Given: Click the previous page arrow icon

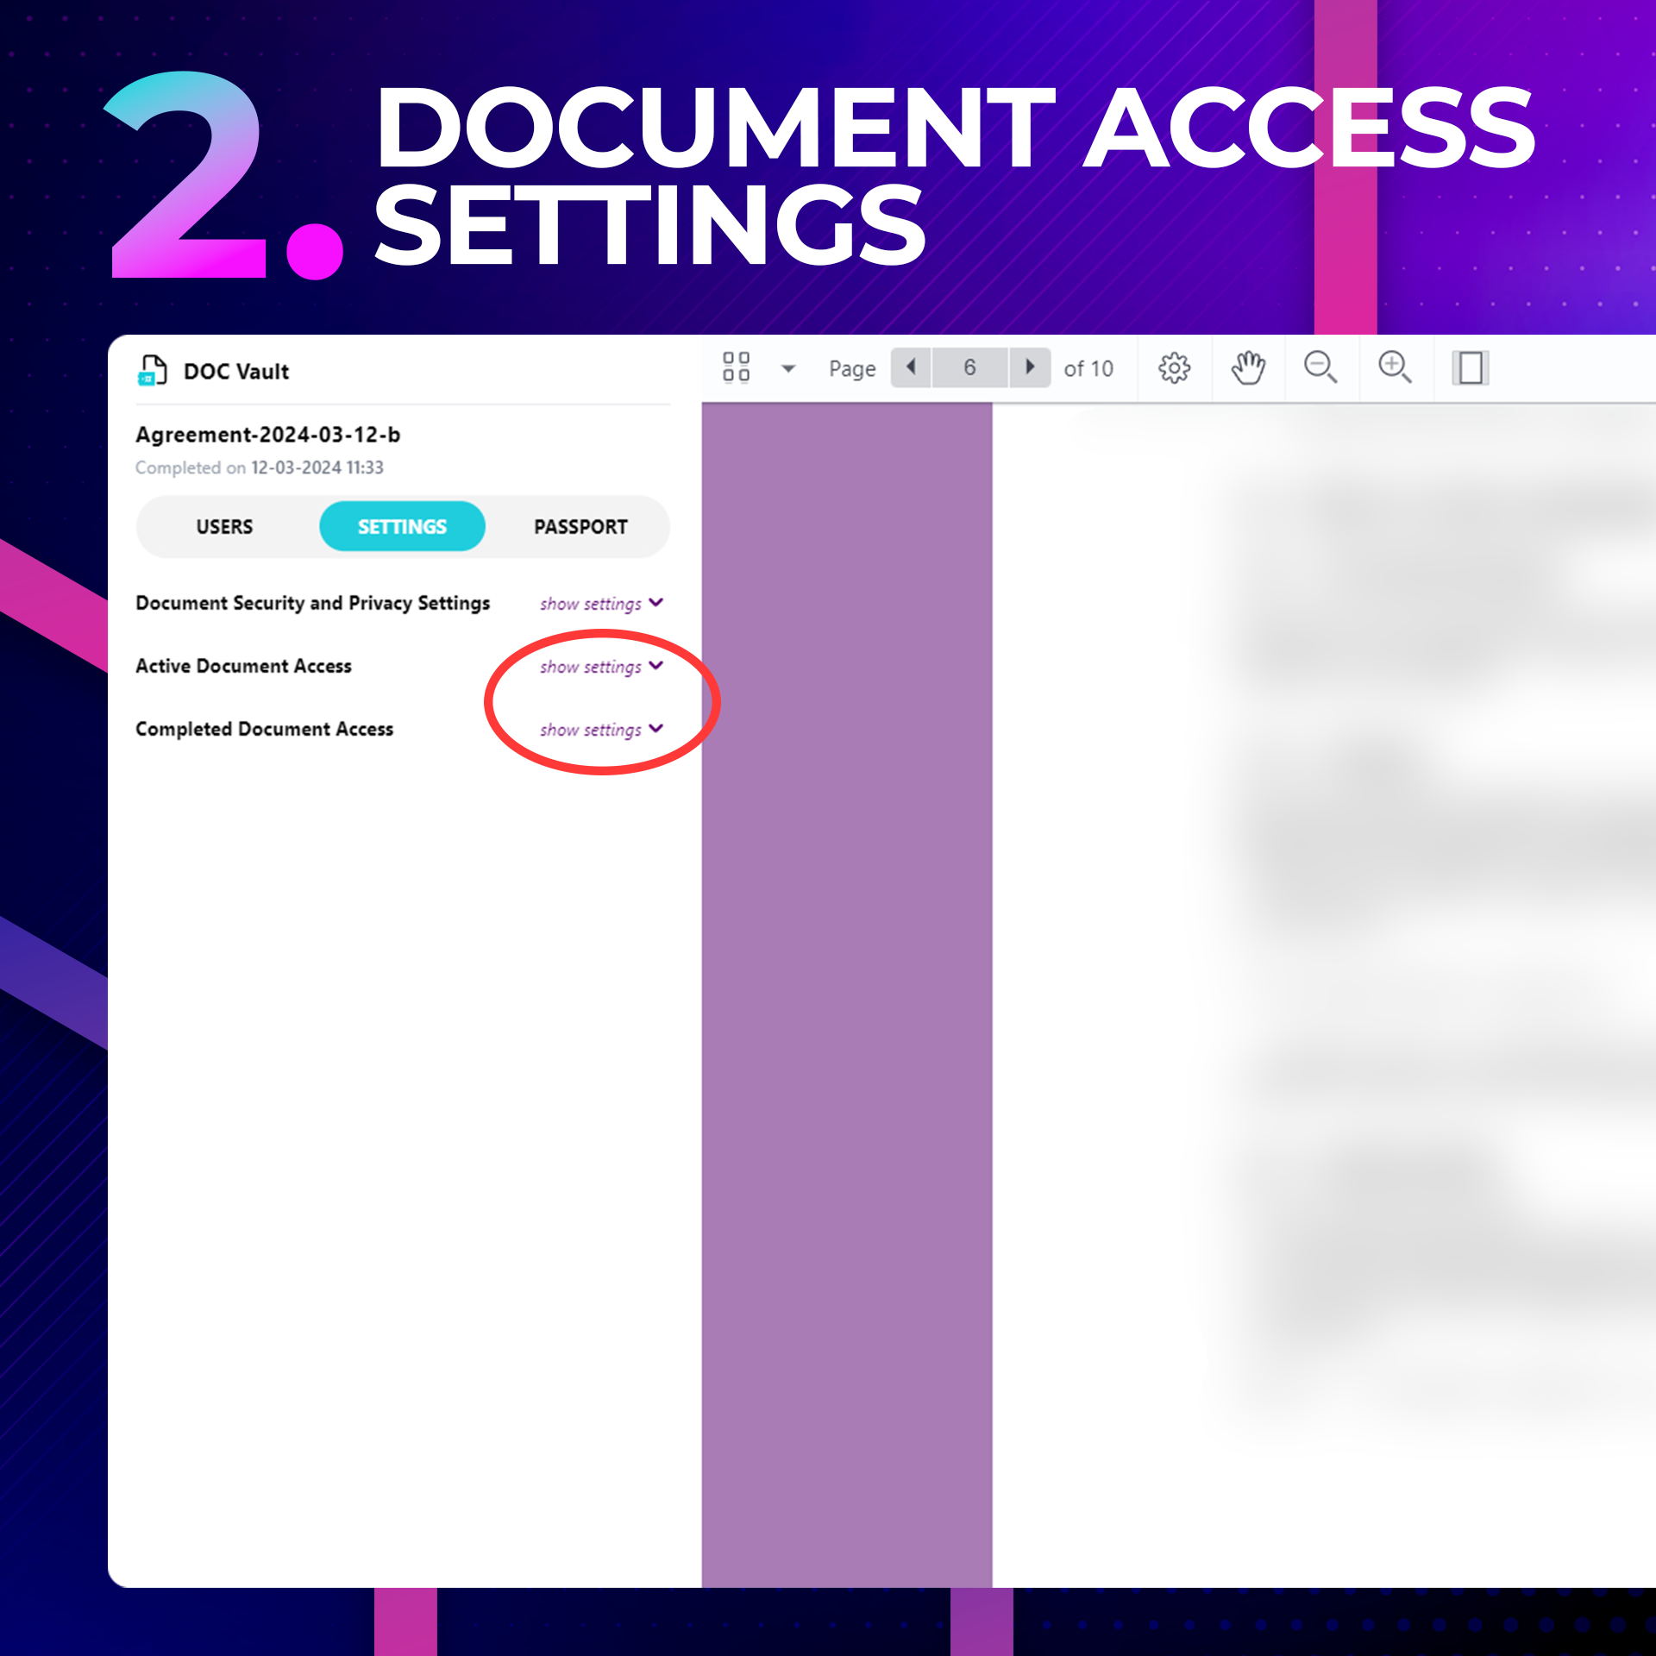Looking at the screenshot, I should 913,367.
